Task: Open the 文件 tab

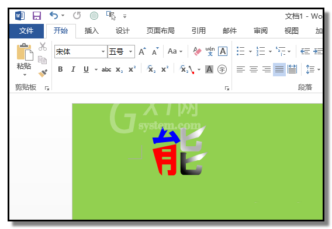Action: pos(26,31)
